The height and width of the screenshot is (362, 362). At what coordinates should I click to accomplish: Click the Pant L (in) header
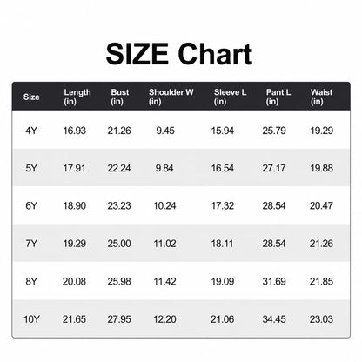point(278,97)
